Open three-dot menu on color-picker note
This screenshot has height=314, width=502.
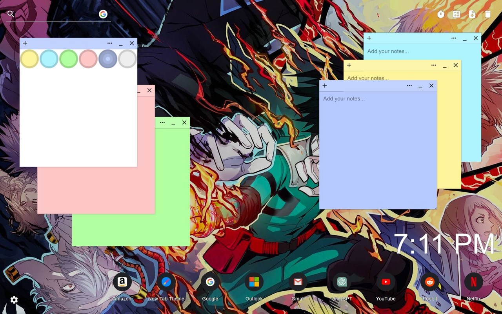click(x=110, y=43)
